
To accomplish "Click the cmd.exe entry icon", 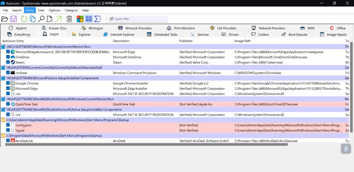I will 13,73.
